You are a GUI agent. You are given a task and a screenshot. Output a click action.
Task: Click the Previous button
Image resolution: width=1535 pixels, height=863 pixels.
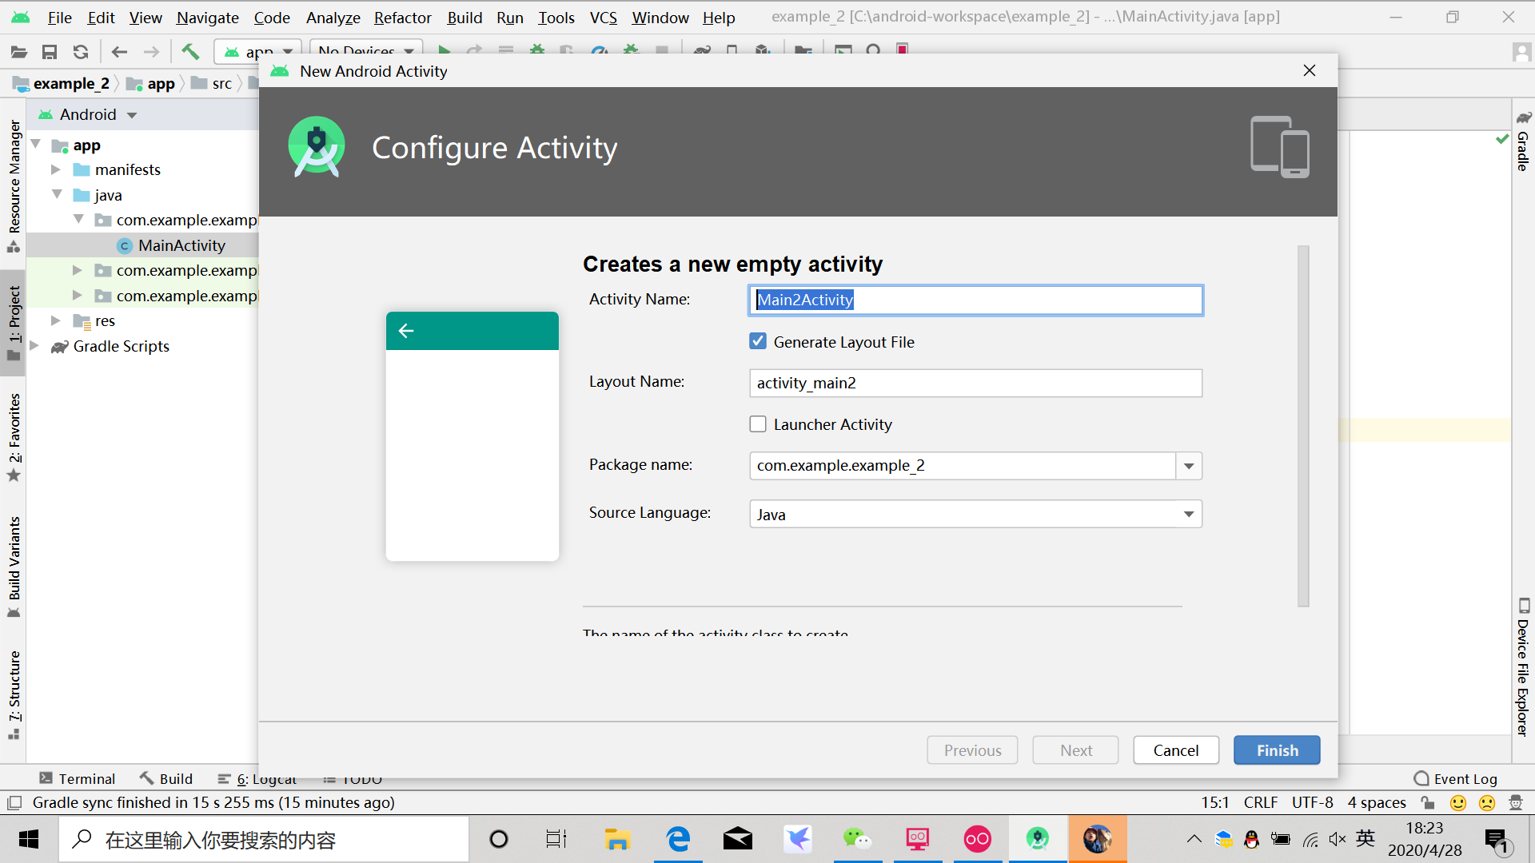click(x=971, y=750)
